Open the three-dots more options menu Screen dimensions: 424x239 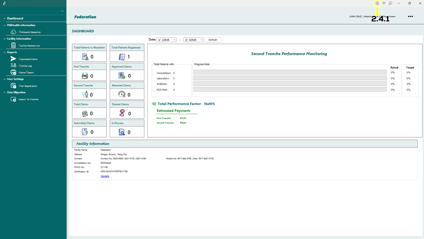[410, 16]
